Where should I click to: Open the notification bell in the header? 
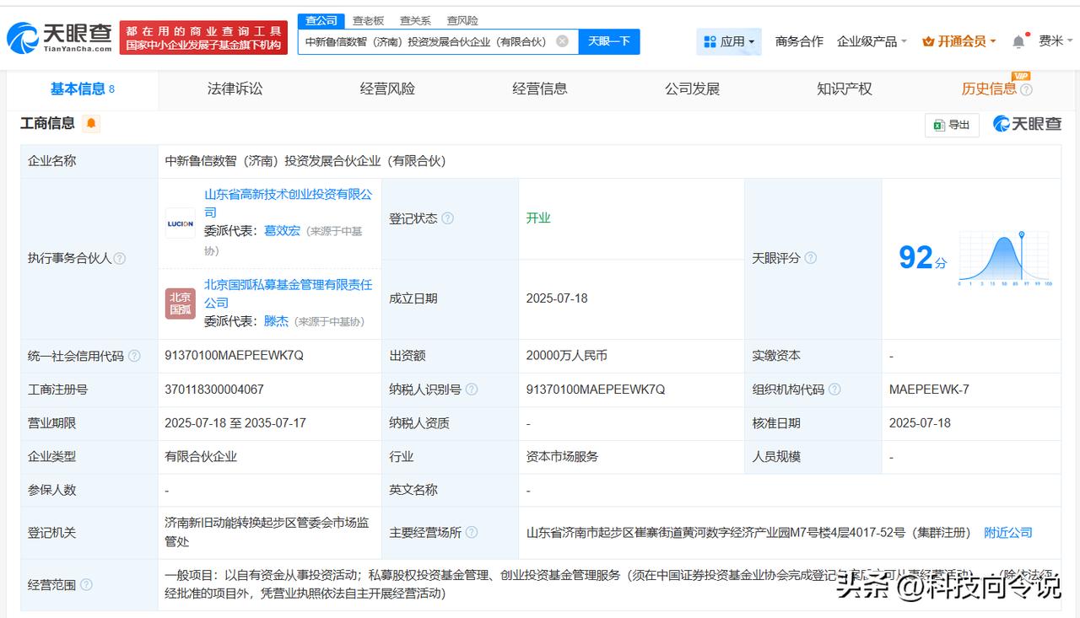tap(1019, 41)
